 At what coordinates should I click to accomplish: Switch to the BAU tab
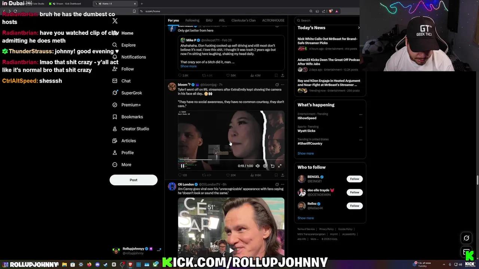coord(209,21)
